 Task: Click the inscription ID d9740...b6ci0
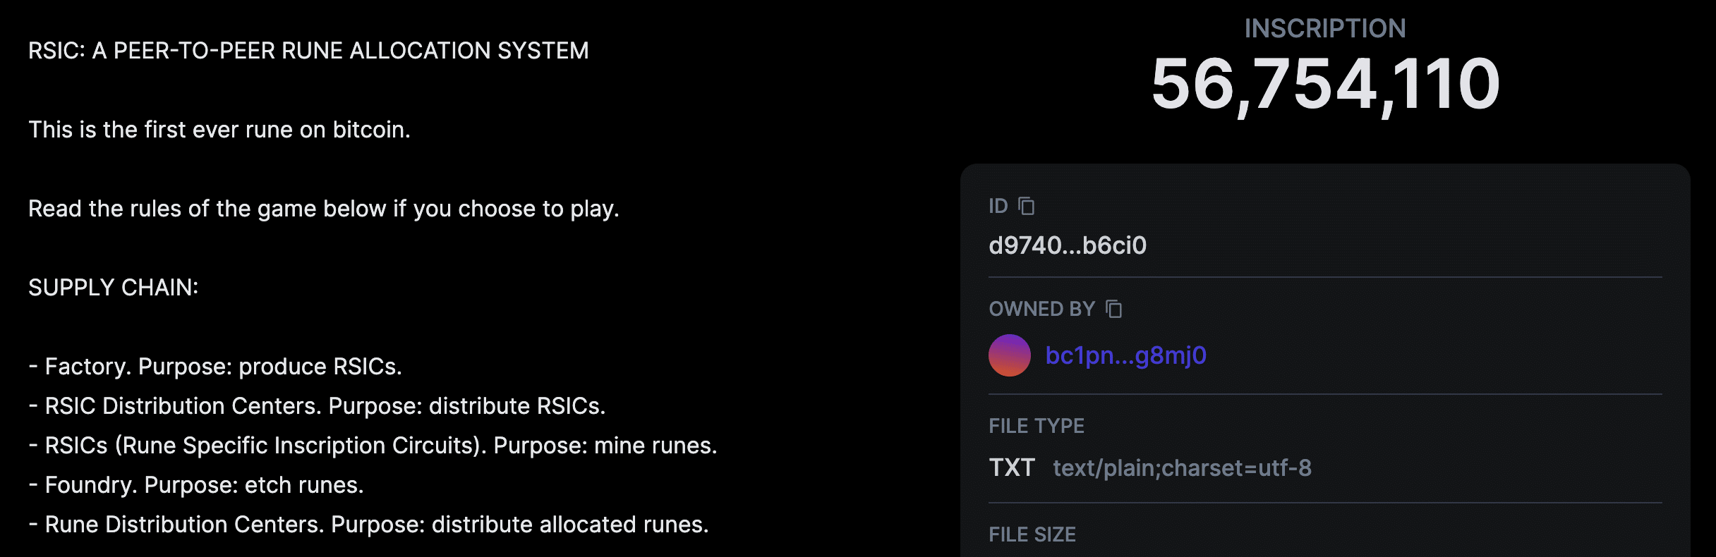[1068, 245]
